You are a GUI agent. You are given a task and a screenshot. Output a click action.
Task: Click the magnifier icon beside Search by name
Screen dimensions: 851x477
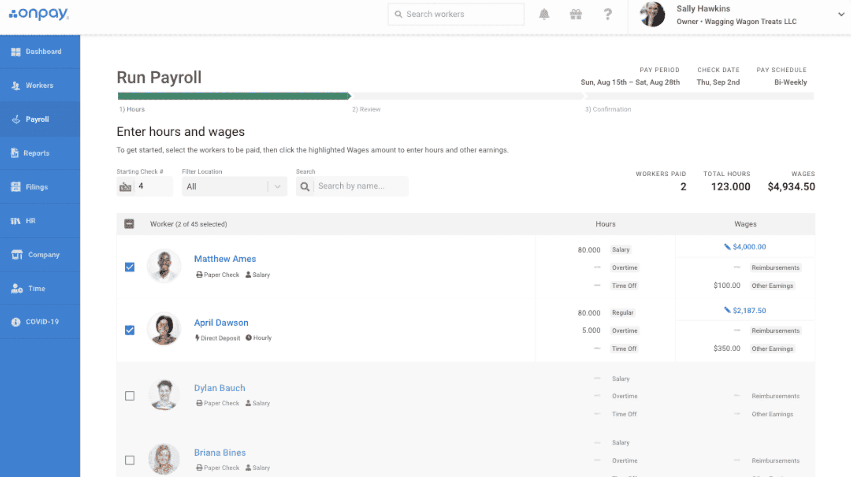click(x=305, y=186)
